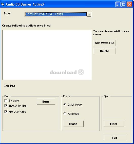This screenshot has width=134, height=144.
Task: Select Quick Mode erase option
Action: pyautogui.click(x=65, y=105)
